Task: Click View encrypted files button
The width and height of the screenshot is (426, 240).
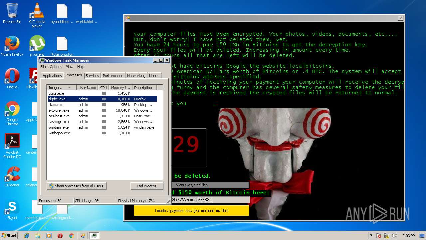Action: [210, 185]
